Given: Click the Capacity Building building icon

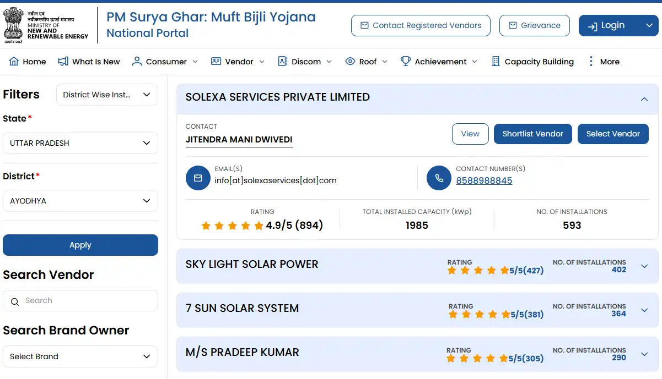Looking at the screenshot, I should [x=496, y=61].
